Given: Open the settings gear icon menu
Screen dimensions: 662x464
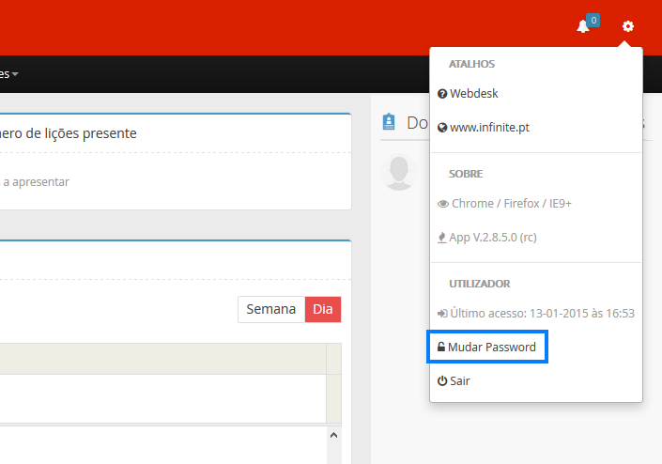Looking at the screenshot, I should point(628,26).
